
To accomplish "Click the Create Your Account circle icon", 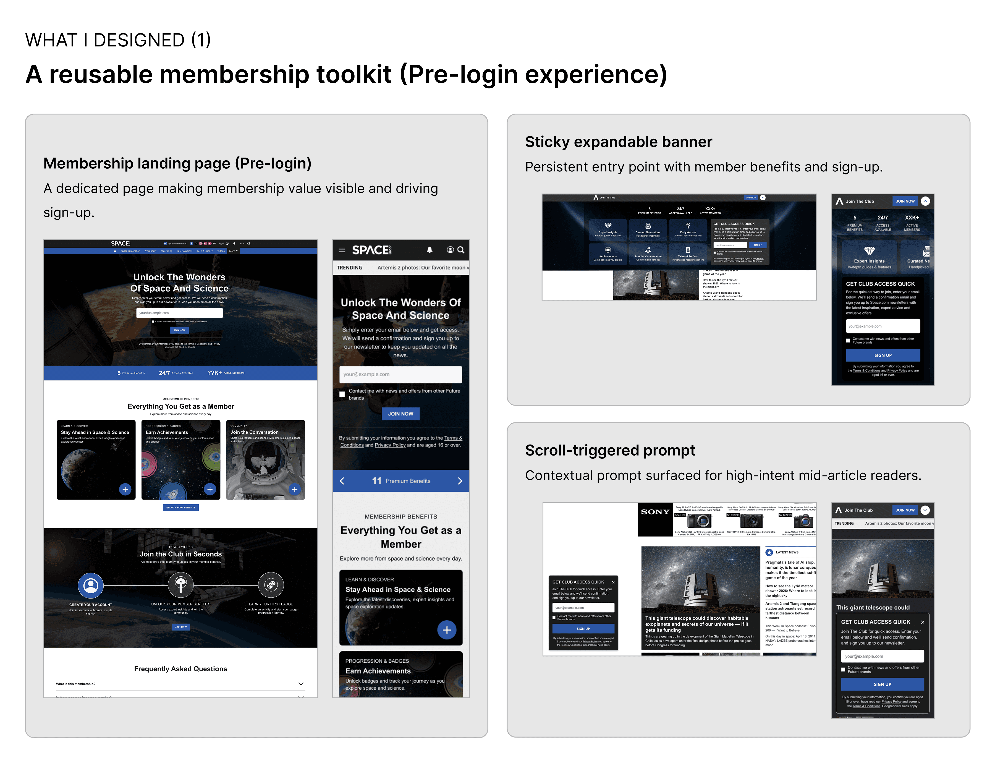I will 91,586.
